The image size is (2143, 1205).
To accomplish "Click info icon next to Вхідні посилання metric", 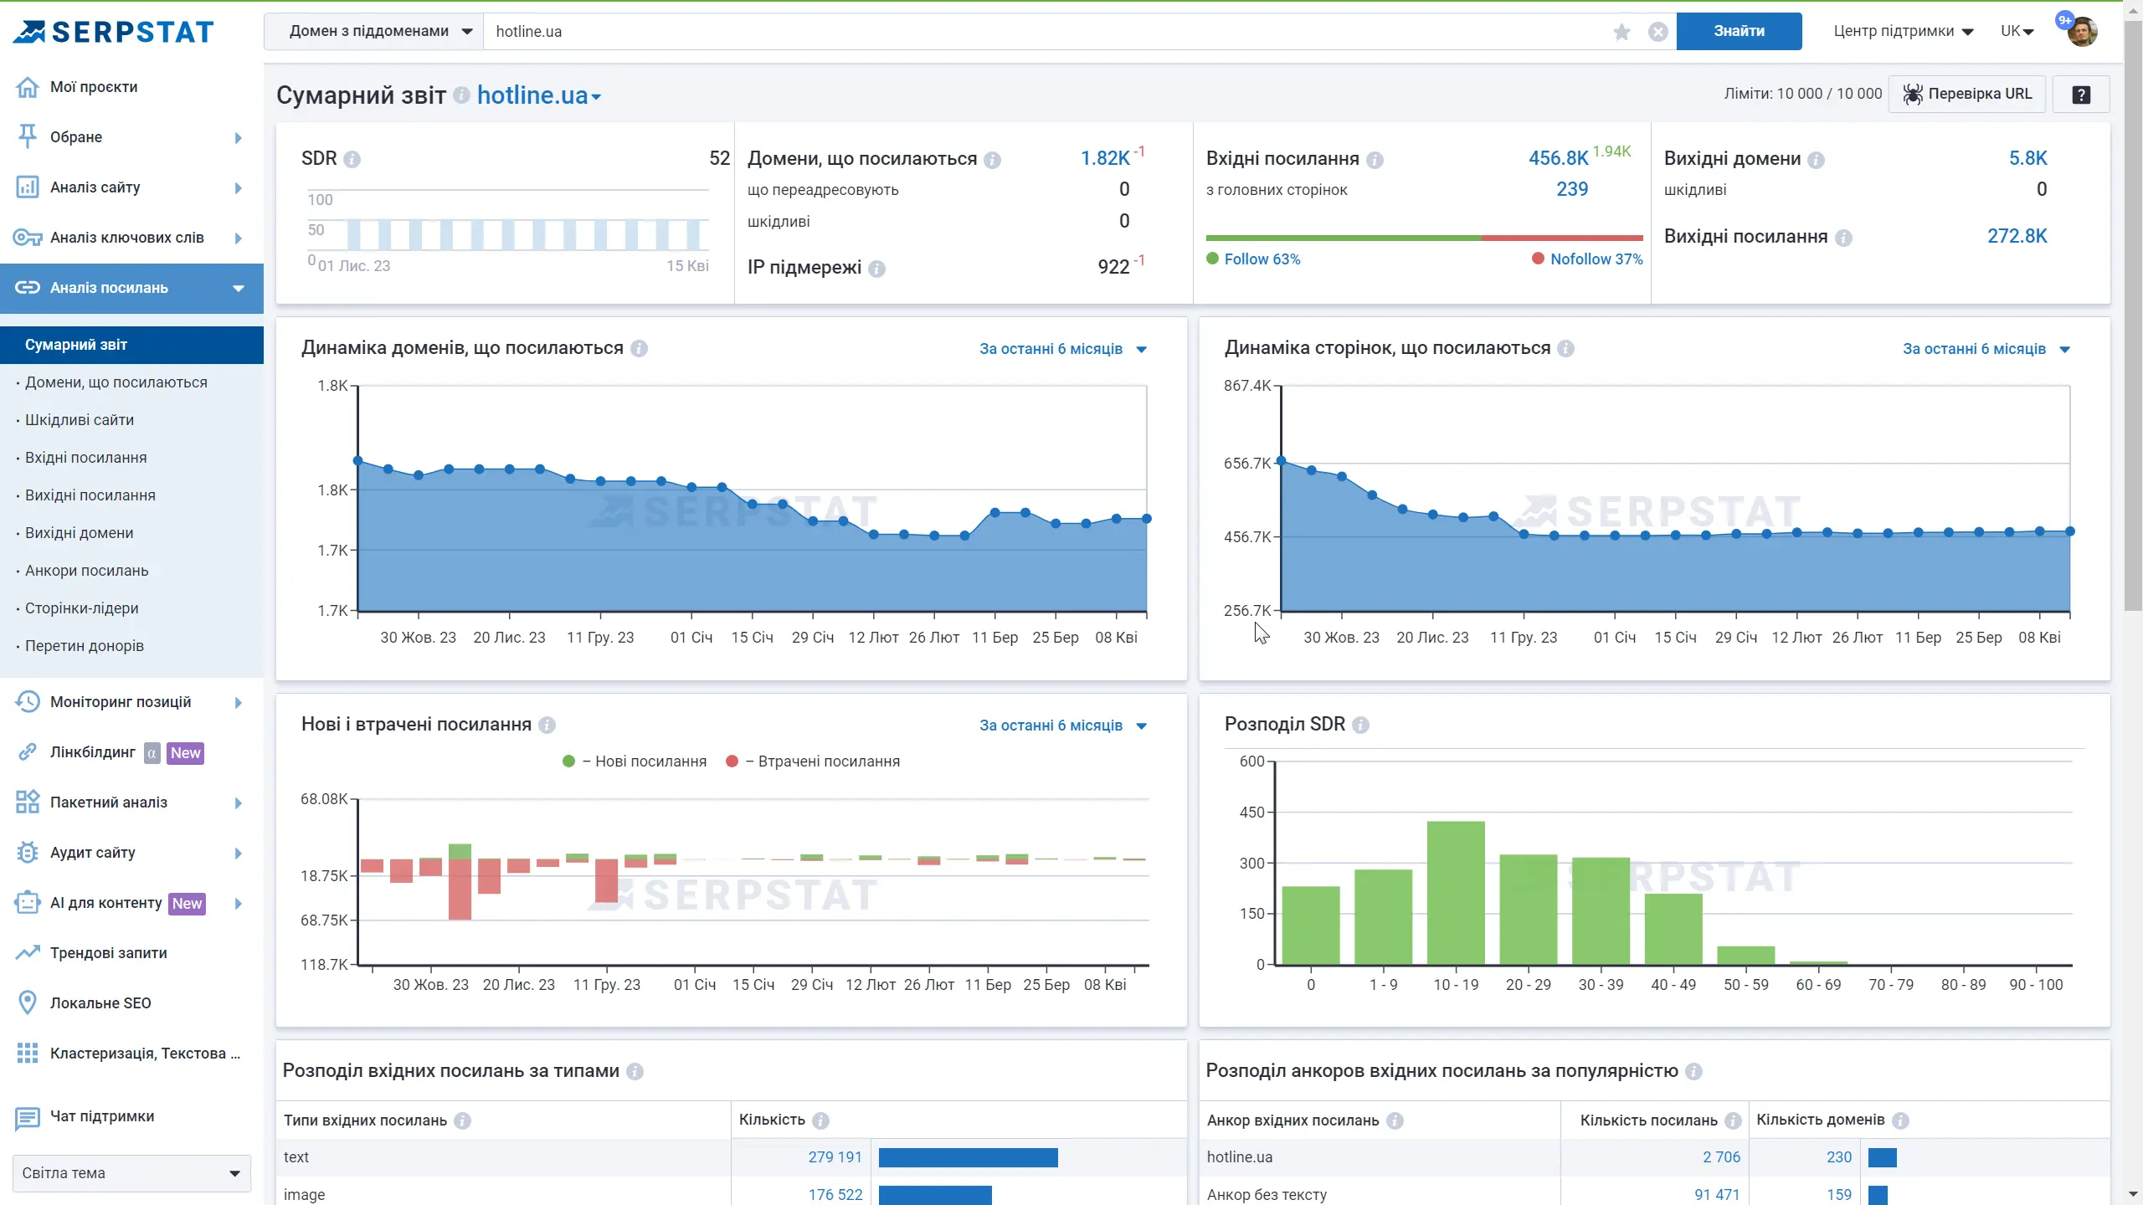I will coord(1375,160).
